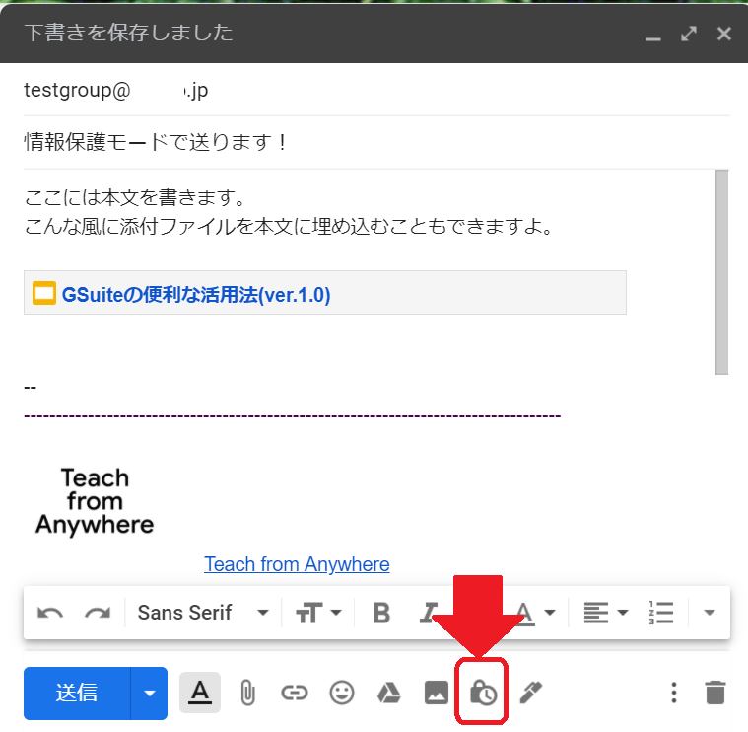Toggle confidential mode lock-clock icon
748x732 pixels.
pyautogui.click(x=483, y=693)
